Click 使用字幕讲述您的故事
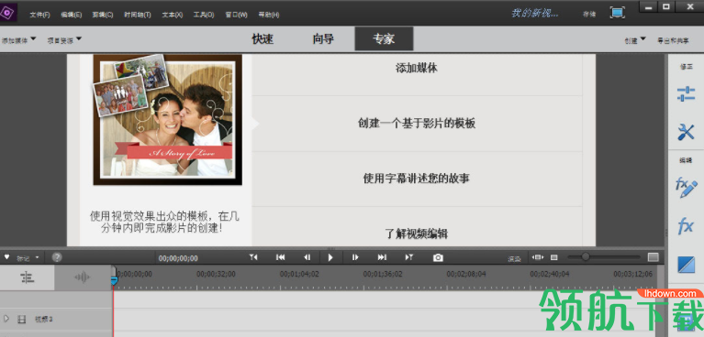This screenshot has width=704, height=337. 417,179
